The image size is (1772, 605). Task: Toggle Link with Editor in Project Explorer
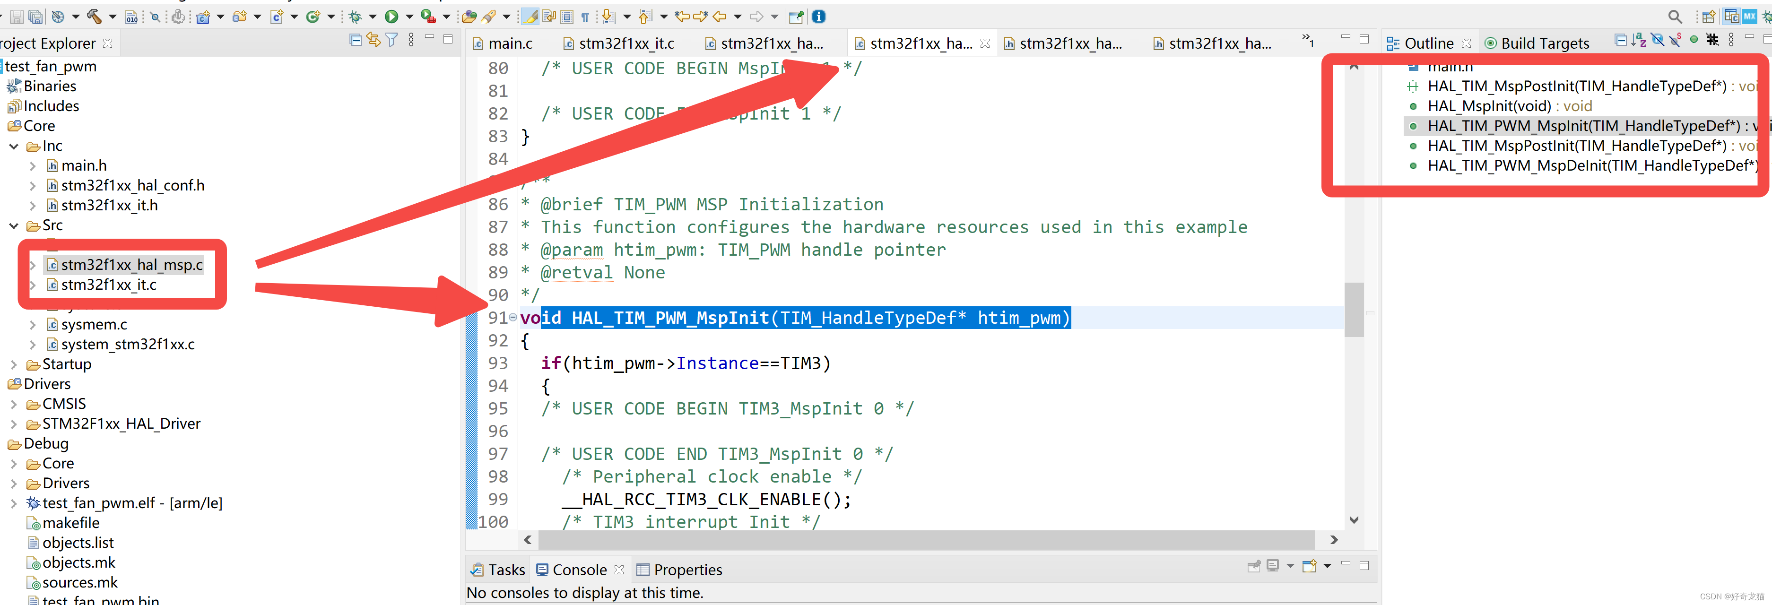click(x=374, y=40)
